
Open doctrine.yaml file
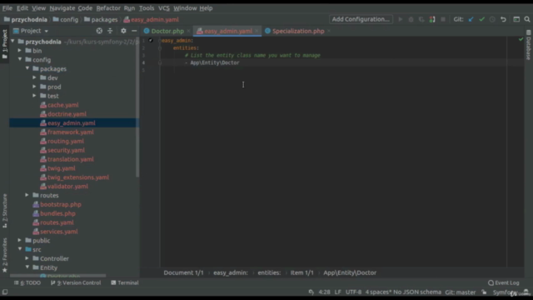[67, 114]
